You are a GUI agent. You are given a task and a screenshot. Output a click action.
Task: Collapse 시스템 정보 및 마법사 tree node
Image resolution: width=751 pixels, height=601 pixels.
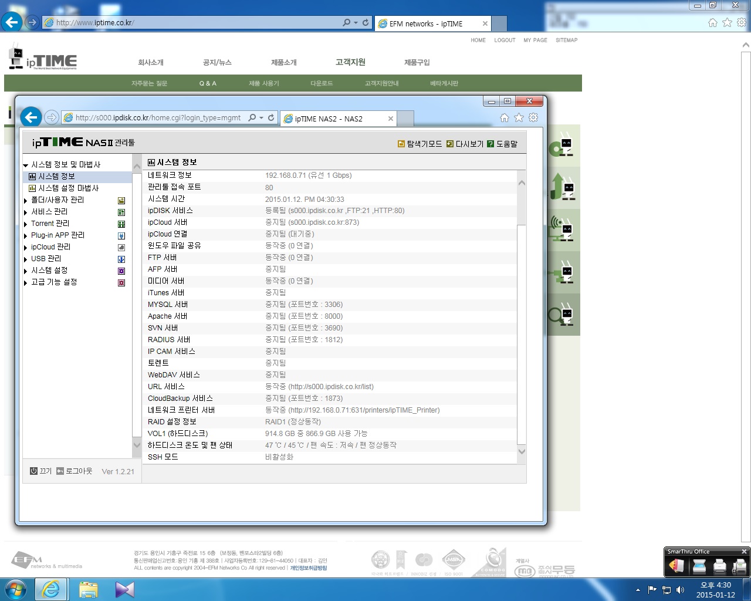[26, 165]
